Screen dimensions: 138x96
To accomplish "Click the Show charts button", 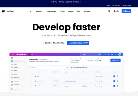I will [x=115, y=60].
